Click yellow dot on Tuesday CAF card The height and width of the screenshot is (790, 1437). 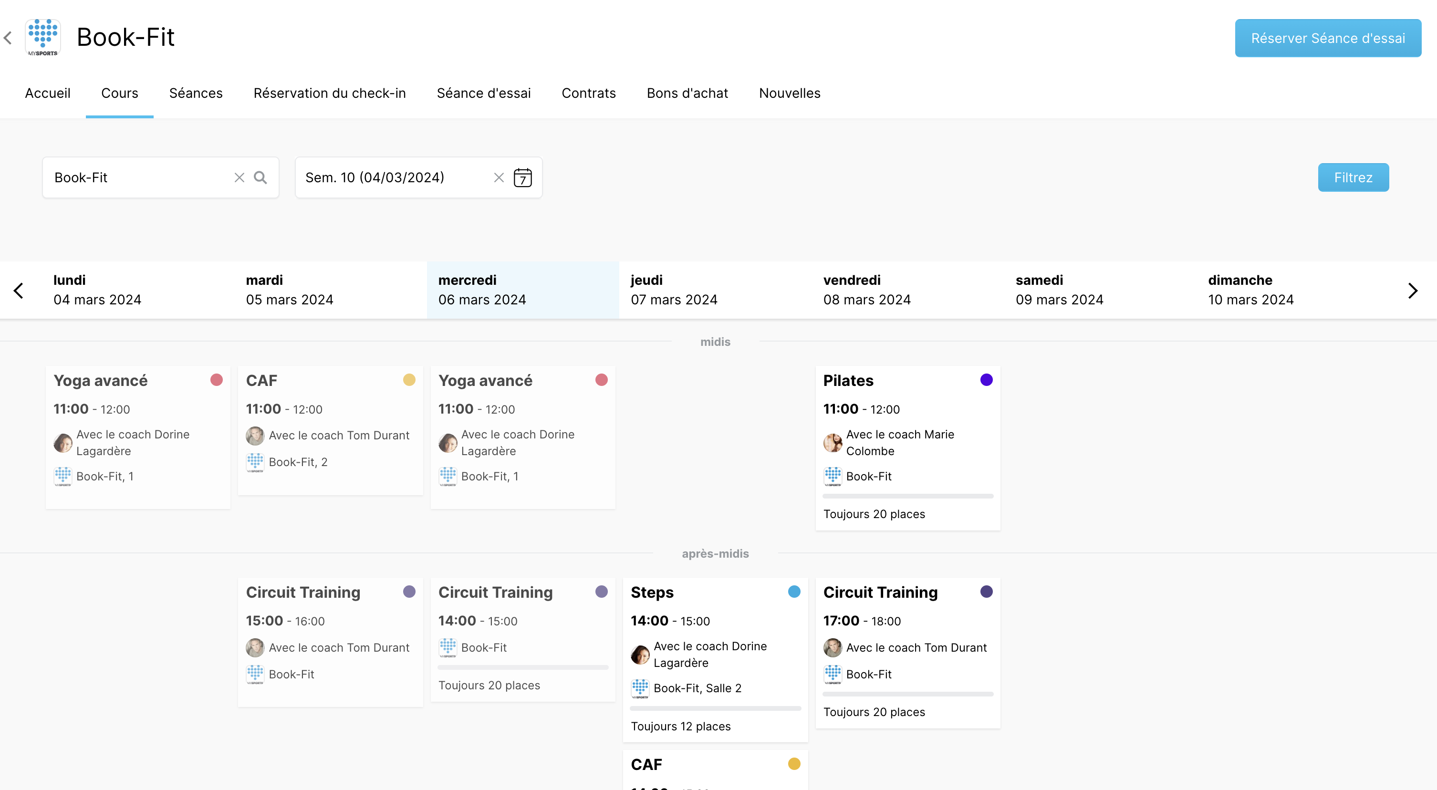[x=409, y=380]
